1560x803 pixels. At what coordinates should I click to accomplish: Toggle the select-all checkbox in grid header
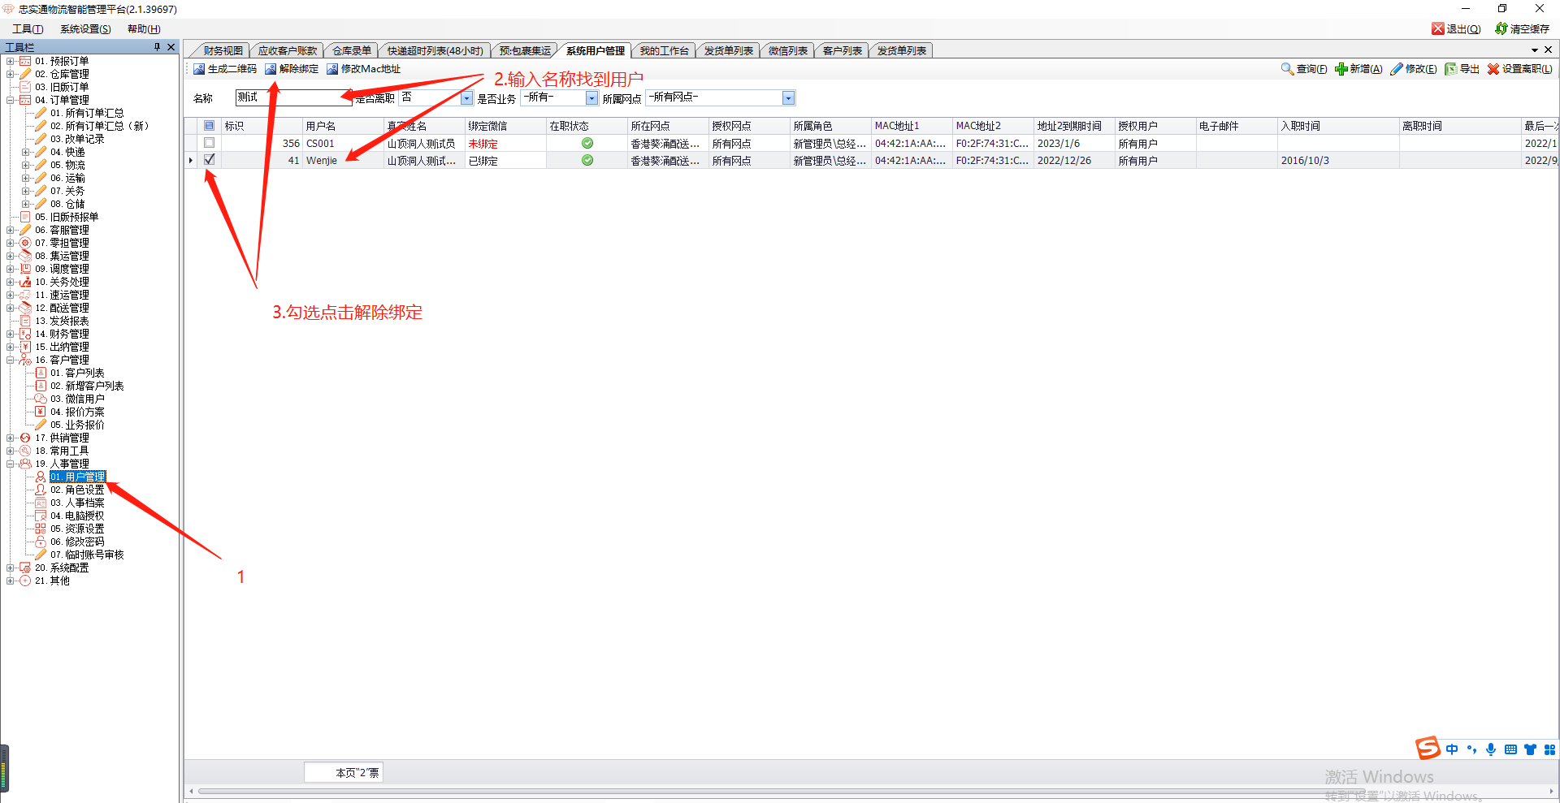click(210, 126)
